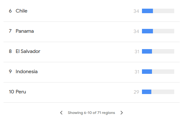Click the 'Showing 6-10 of 71 regions' text
Image resolution: width=181 pixels, height=121 pixels.
tap(91, 113)
